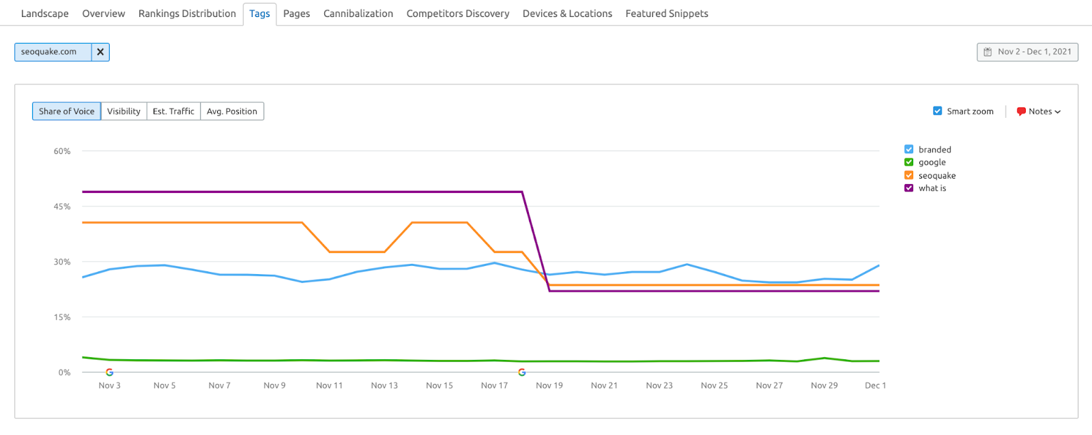Disable the seoquake tag series
The height and width of the screenshot is (435, 1092).
click(x=909, y=175)
